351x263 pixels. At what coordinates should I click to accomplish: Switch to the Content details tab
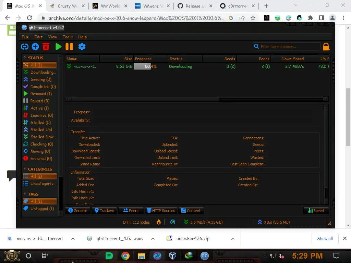(191, 211)
